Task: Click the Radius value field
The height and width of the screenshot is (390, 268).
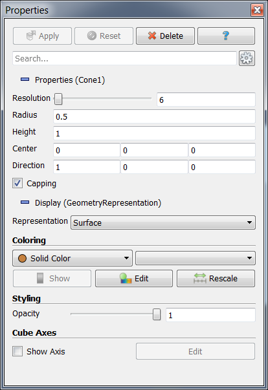Action: coord(154,116)
